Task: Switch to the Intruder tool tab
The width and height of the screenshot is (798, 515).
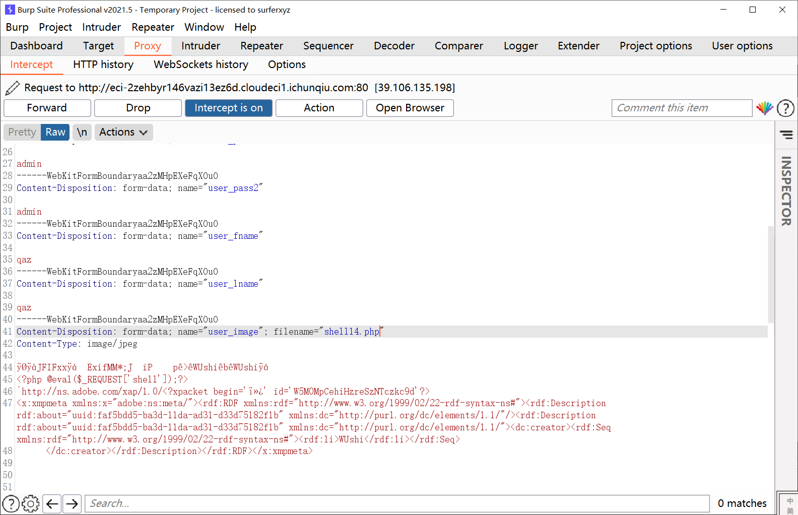Action: [201, 46]
